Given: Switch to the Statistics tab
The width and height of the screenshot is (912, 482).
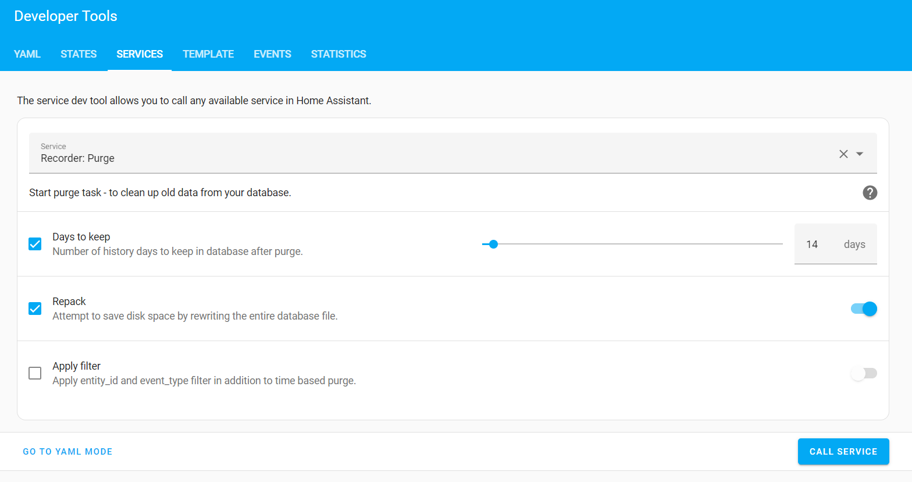Looking at the screenshot, I should (339, 54).
